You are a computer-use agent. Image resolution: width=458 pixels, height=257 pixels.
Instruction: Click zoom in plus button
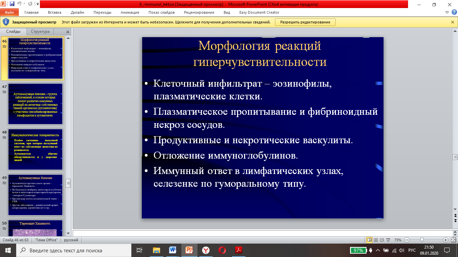tap(446, 240)
